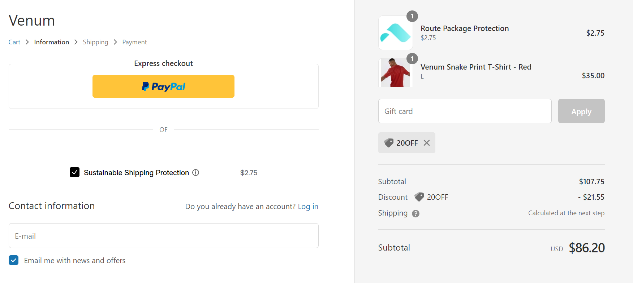Open the Payment breadcrumb step
Screen dimensions: 633x283
tap(134, 42)
